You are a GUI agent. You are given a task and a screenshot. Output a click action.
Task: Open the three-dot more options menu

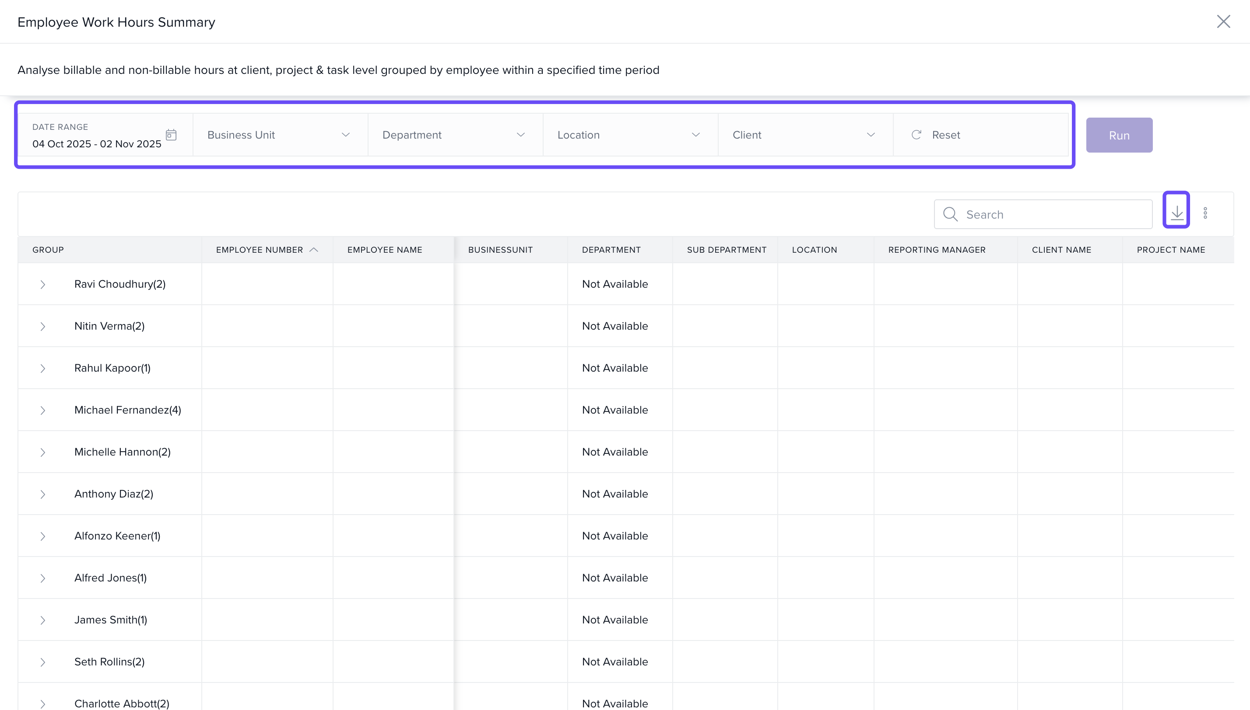pos(1205,213)
